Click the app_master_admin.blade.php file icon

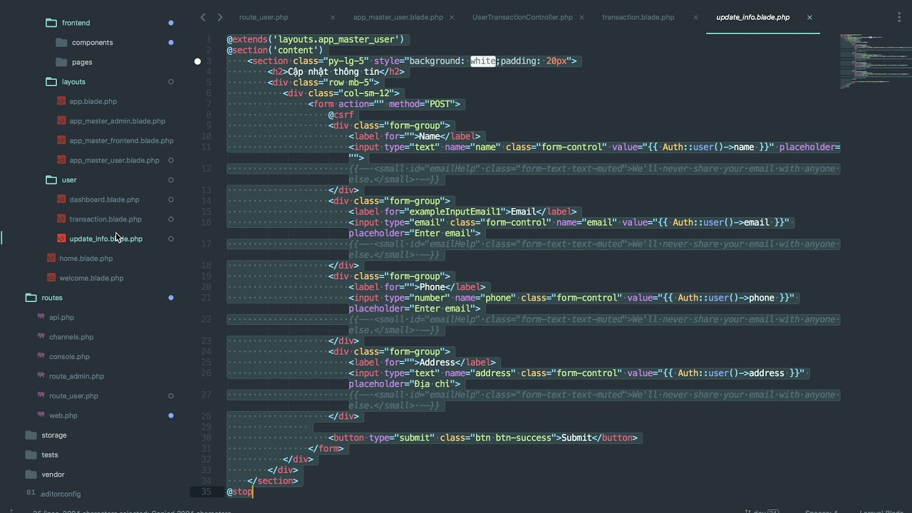click(x=61, y=121)
